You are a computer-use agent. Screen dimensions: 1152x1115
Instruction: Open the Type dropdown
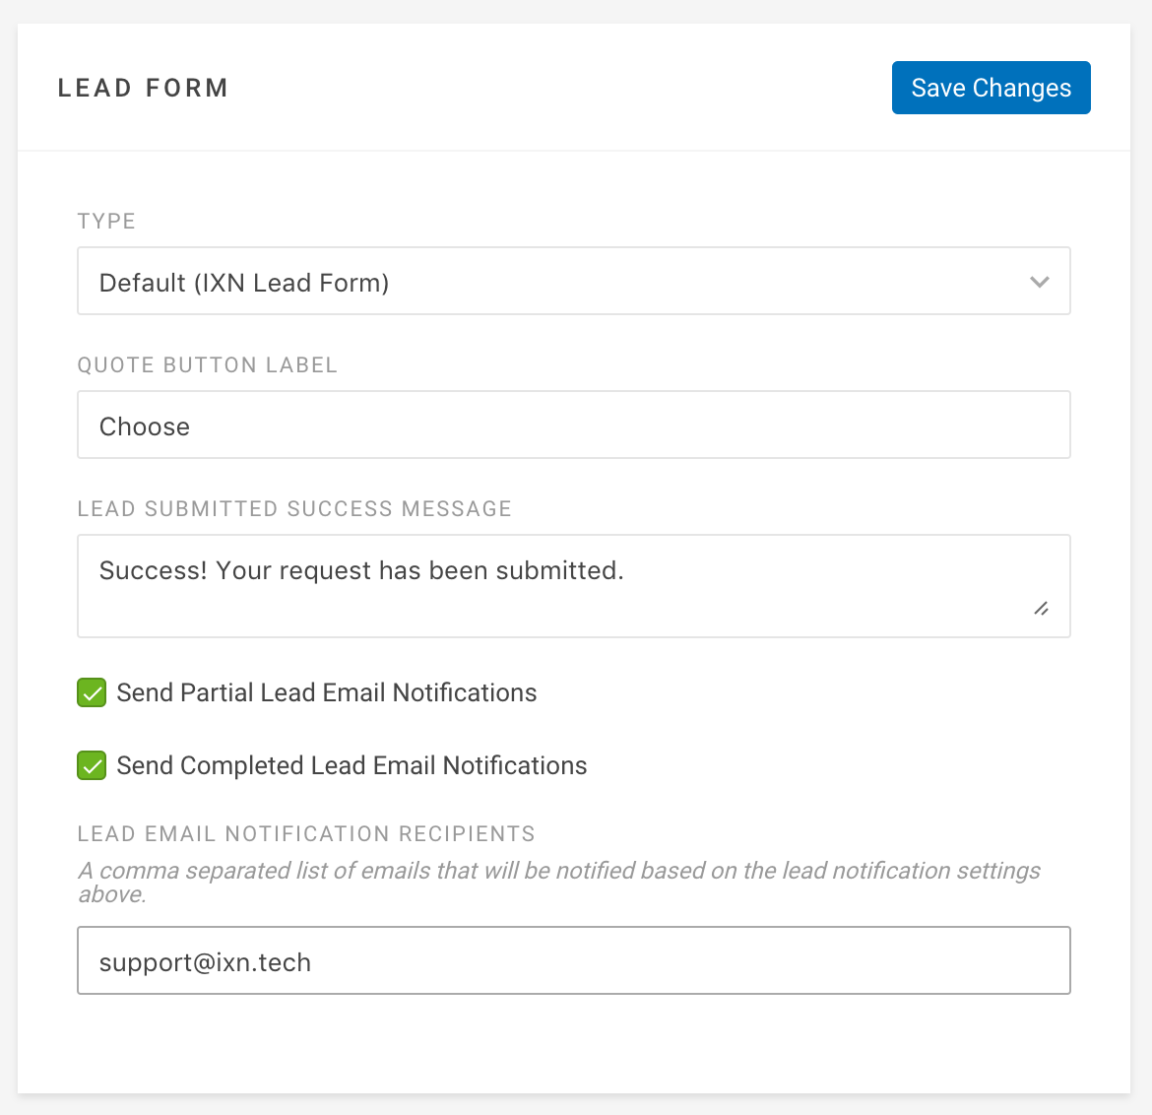click(x=573, y=281)
